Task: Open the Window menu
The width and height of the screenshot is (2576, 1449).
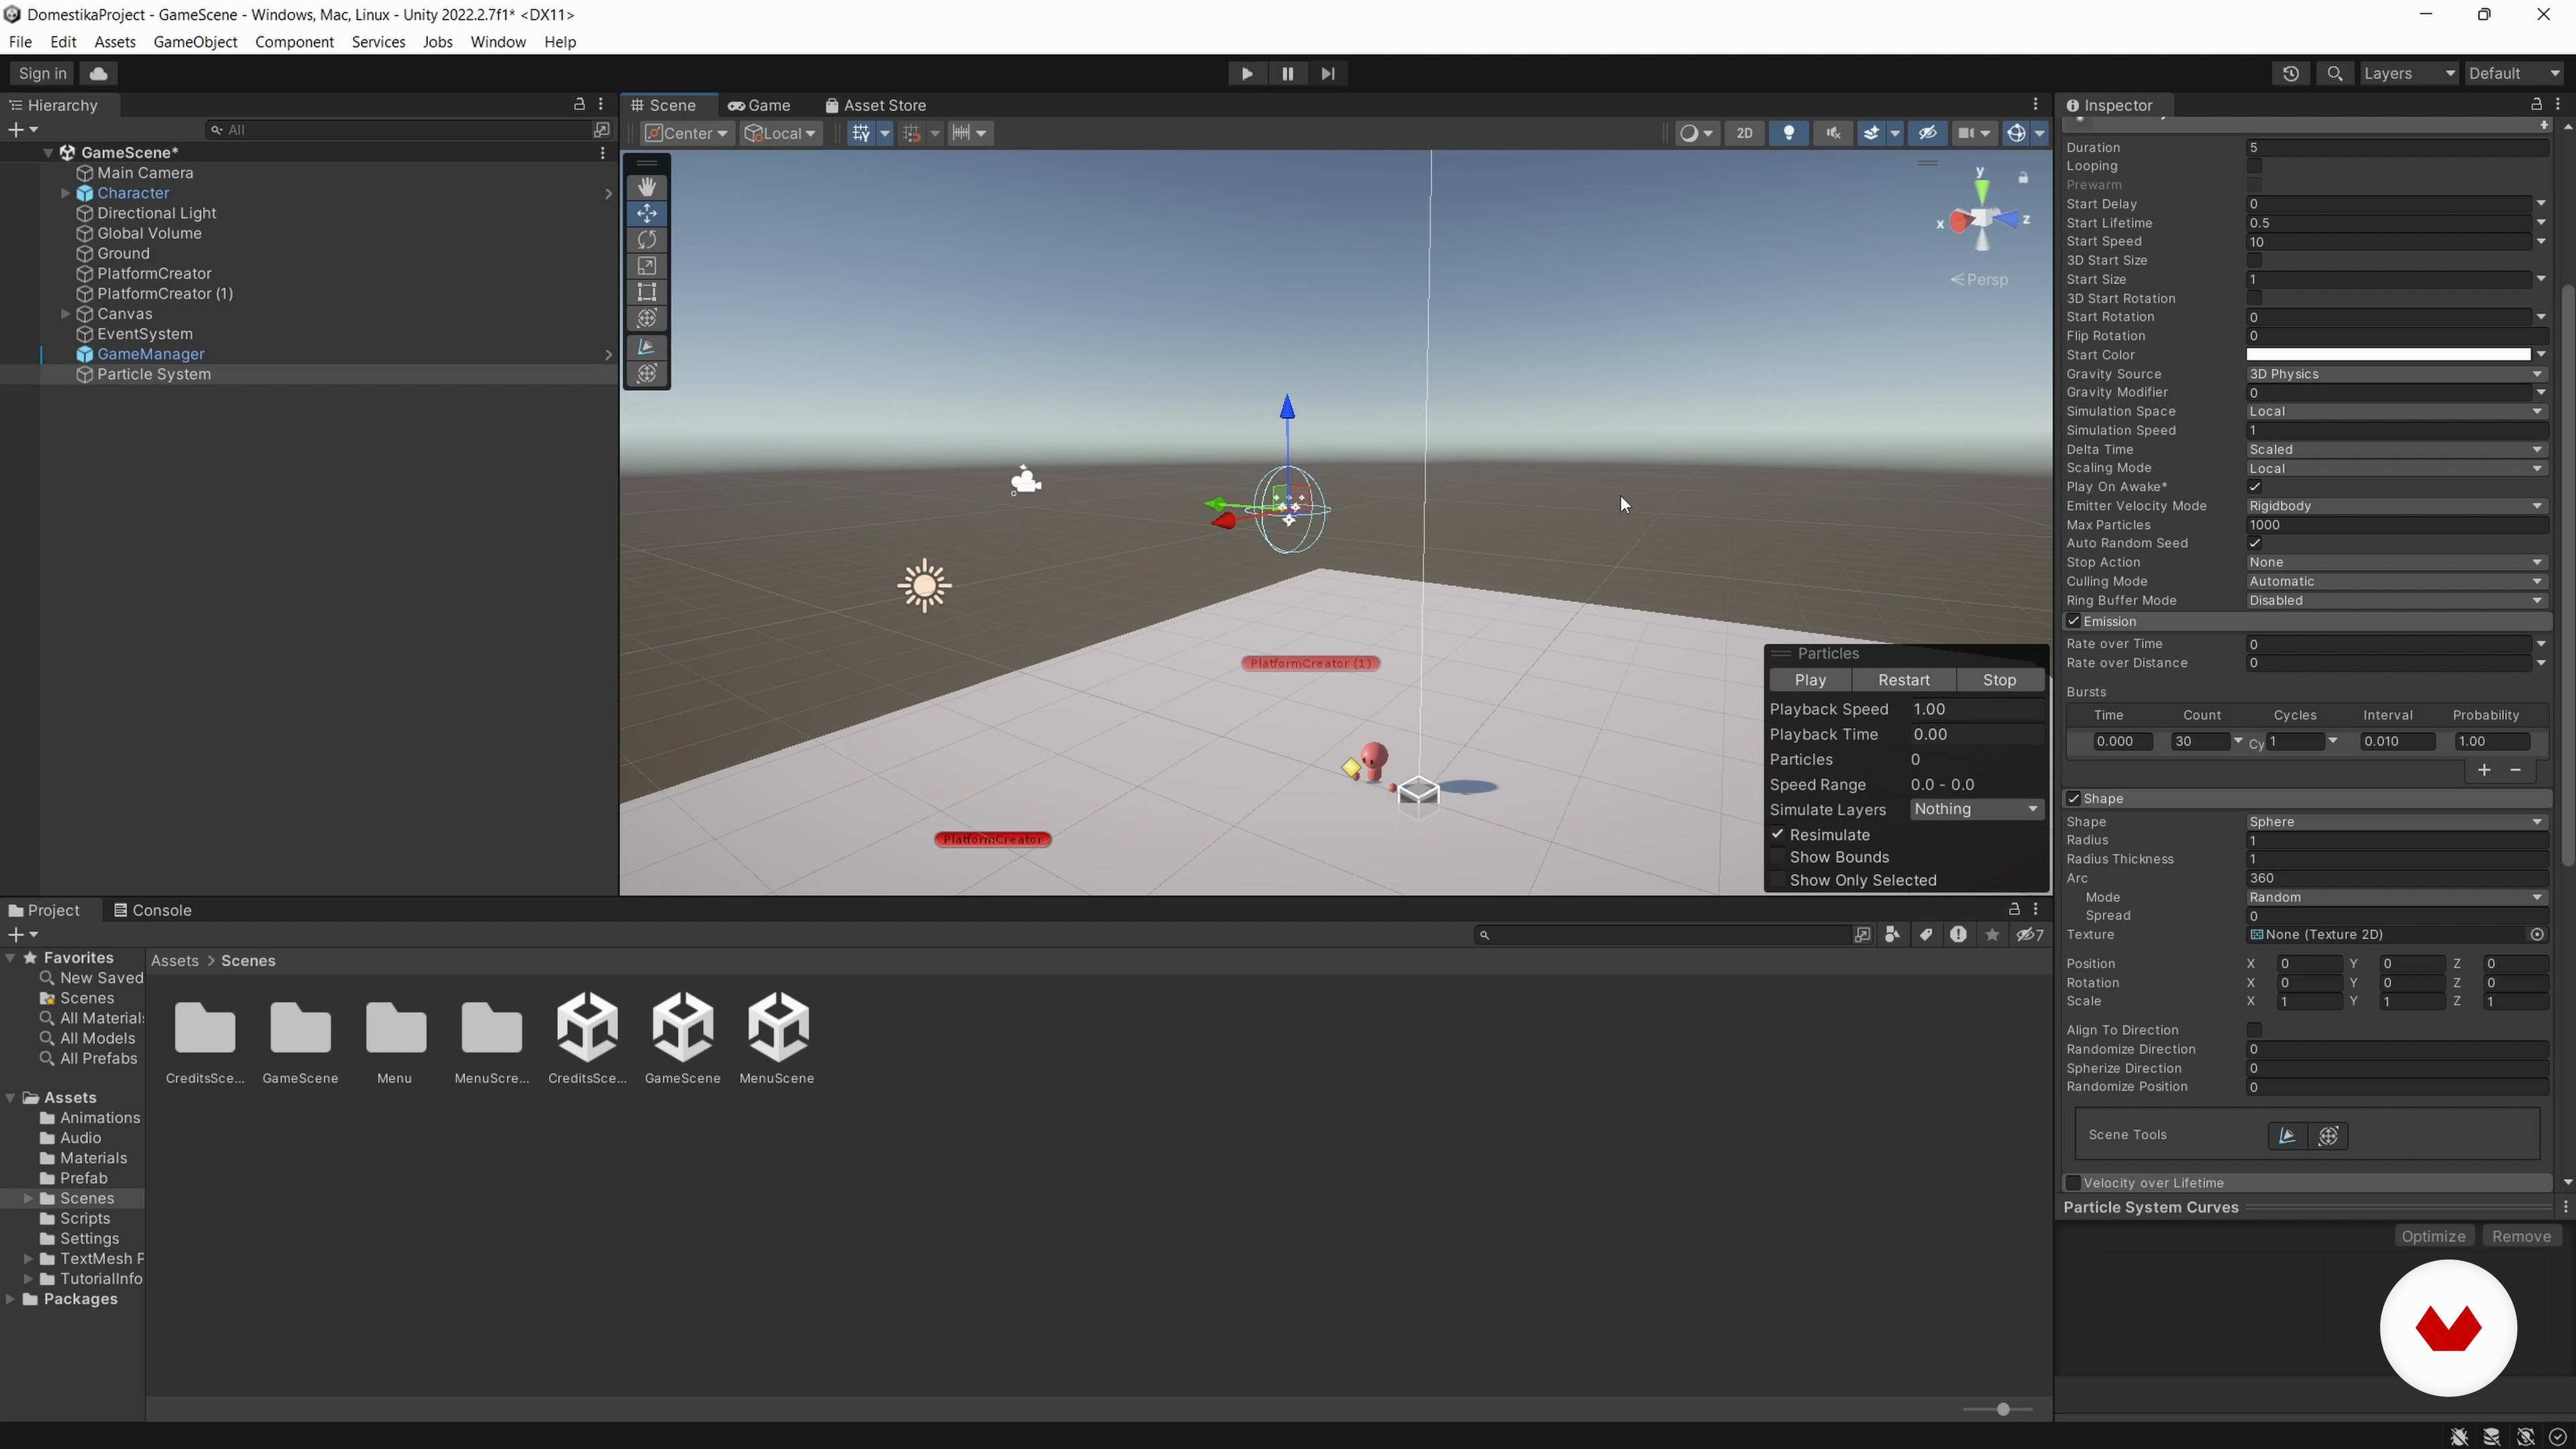Action: pyautogui.click(x=498, y=42)
